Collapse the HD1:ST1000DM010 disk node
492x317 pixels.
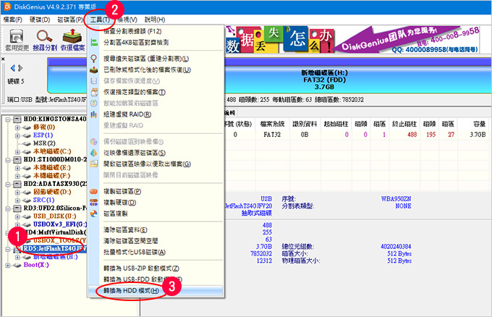coord(8,160)
